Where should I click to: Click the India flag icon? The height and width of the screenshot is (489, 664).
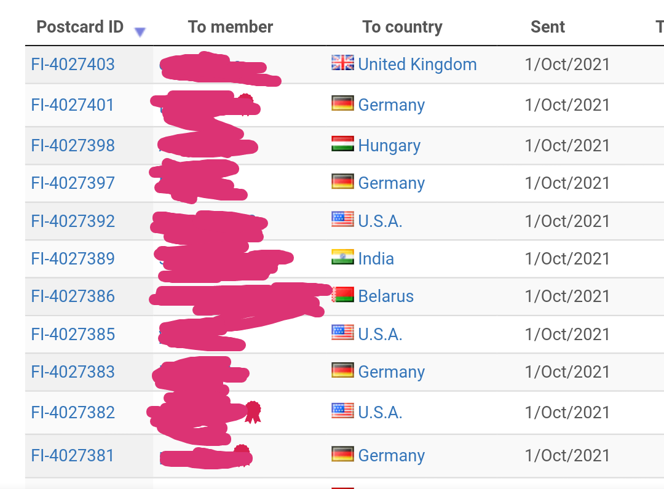[x=342, y=257]
